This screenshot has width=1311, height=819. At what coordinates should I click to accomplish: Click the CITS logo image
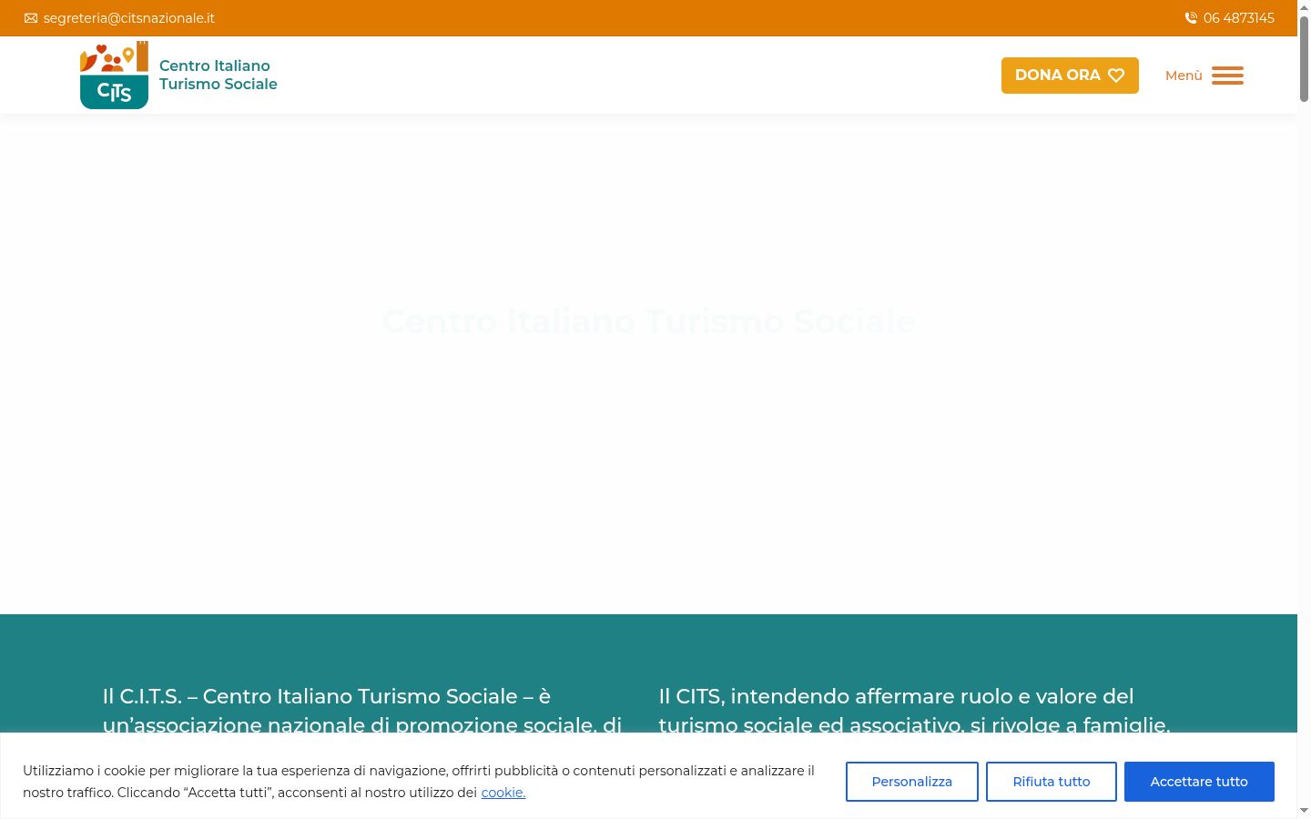(114, 75)
